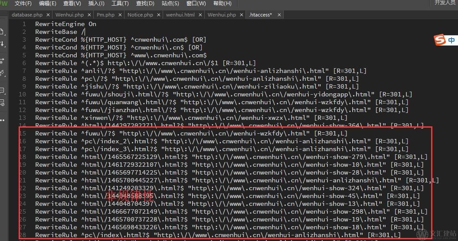
Task: Click line number 6 in the gutter
Action: pos(24,63)
